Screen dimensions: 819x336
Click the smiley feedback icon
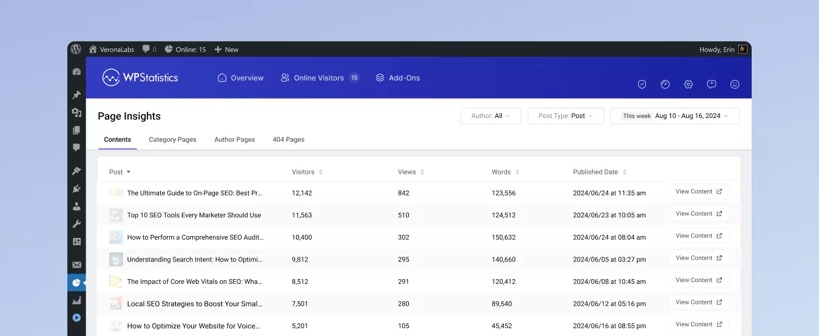(735, 85)
